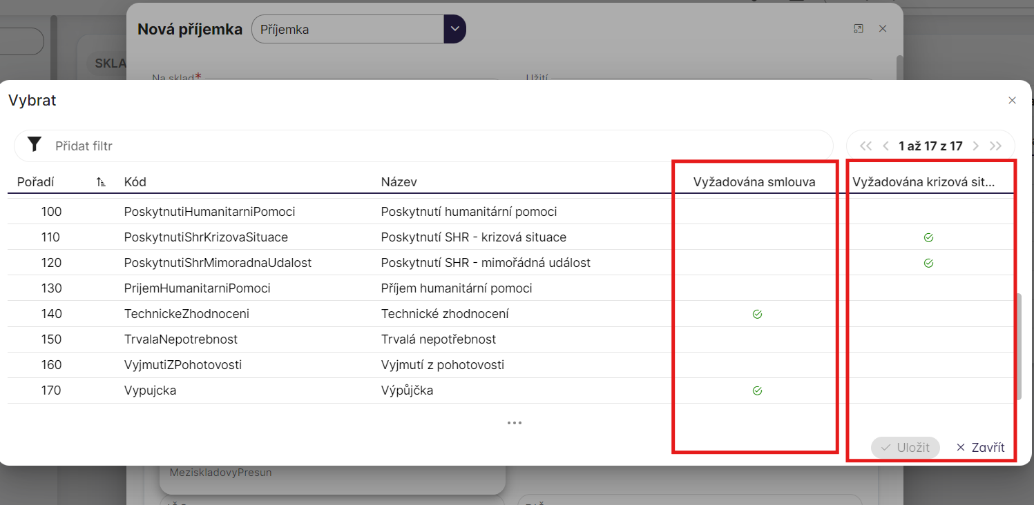
Task: Click the sort order icon beside Pořadí
Action: point(102,182)
